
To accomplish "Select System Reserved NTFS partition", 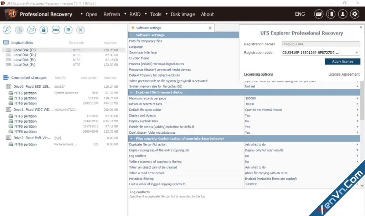I will click(x=63, y=93).
